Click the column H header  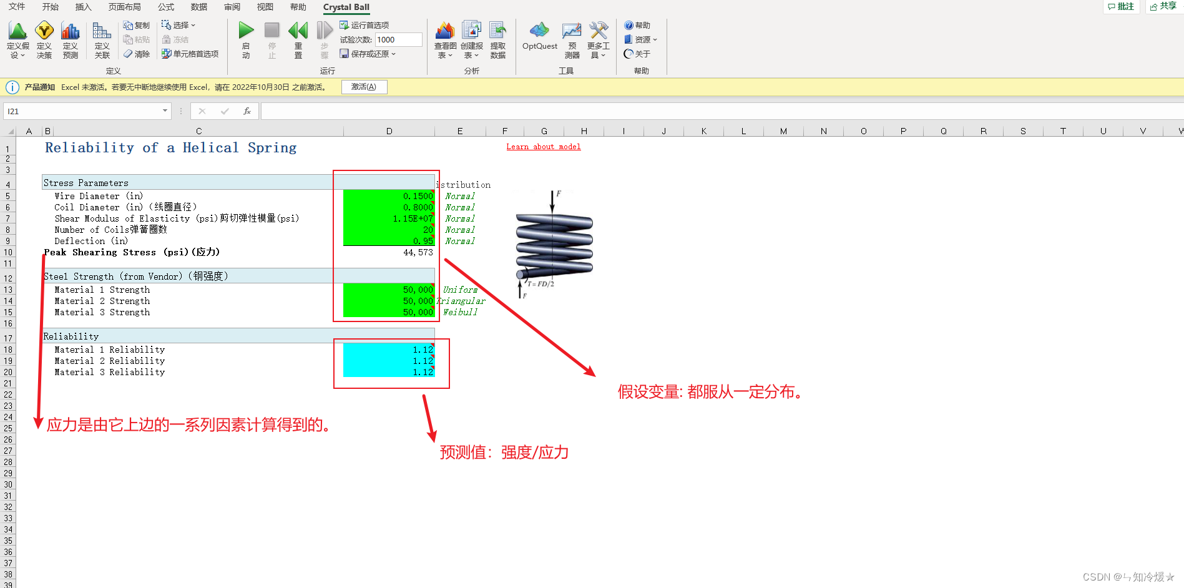click(584, 131)
